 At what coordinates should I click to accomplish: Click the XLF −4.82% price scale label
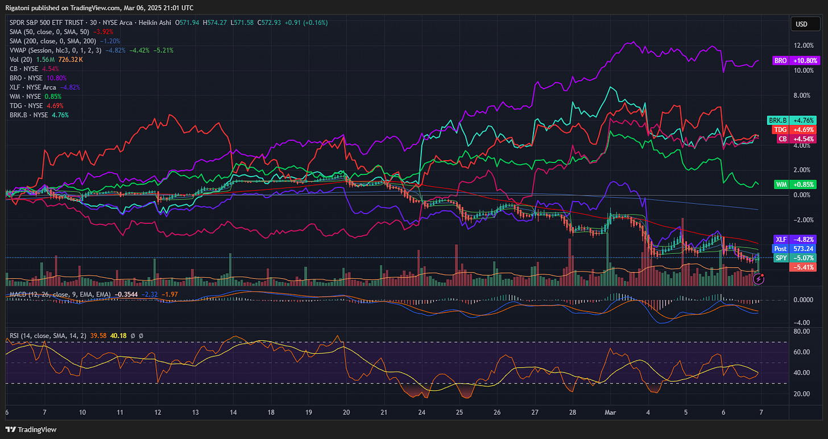point(794,240)
